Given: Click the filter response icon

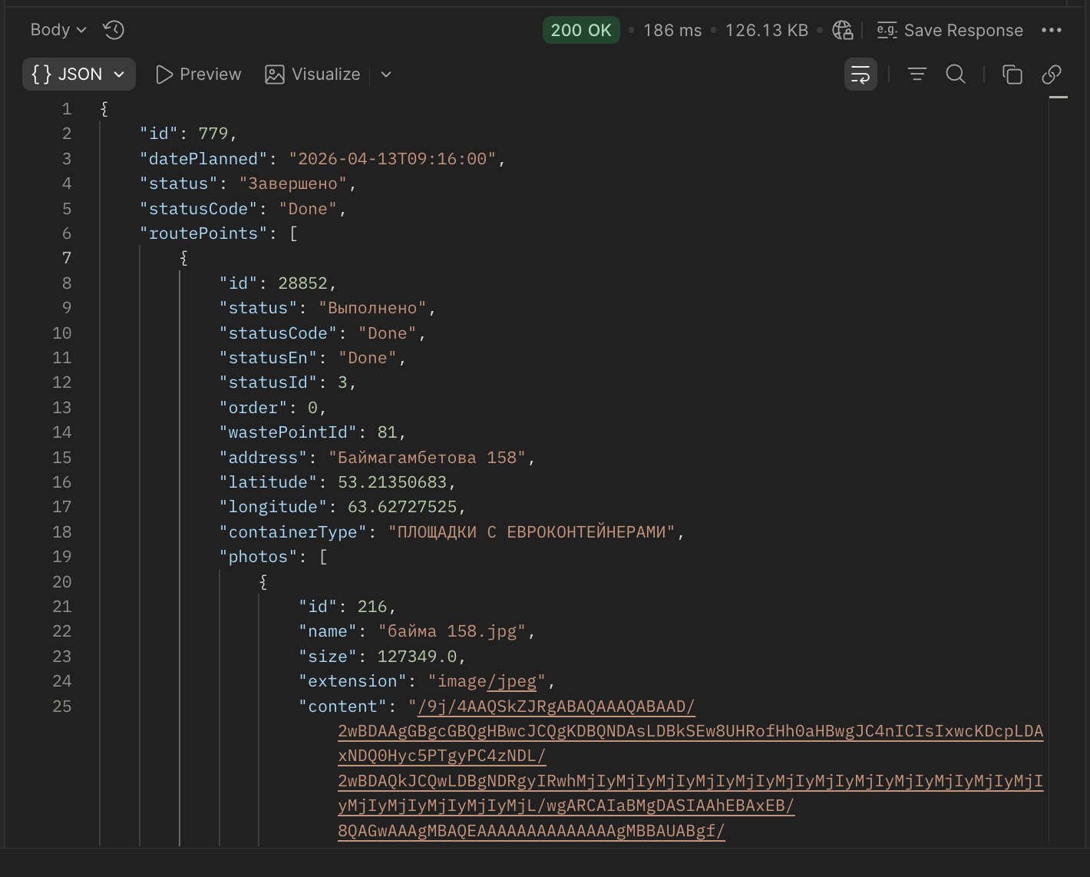Looking at the screenshot, I should [x=917, y=74].
